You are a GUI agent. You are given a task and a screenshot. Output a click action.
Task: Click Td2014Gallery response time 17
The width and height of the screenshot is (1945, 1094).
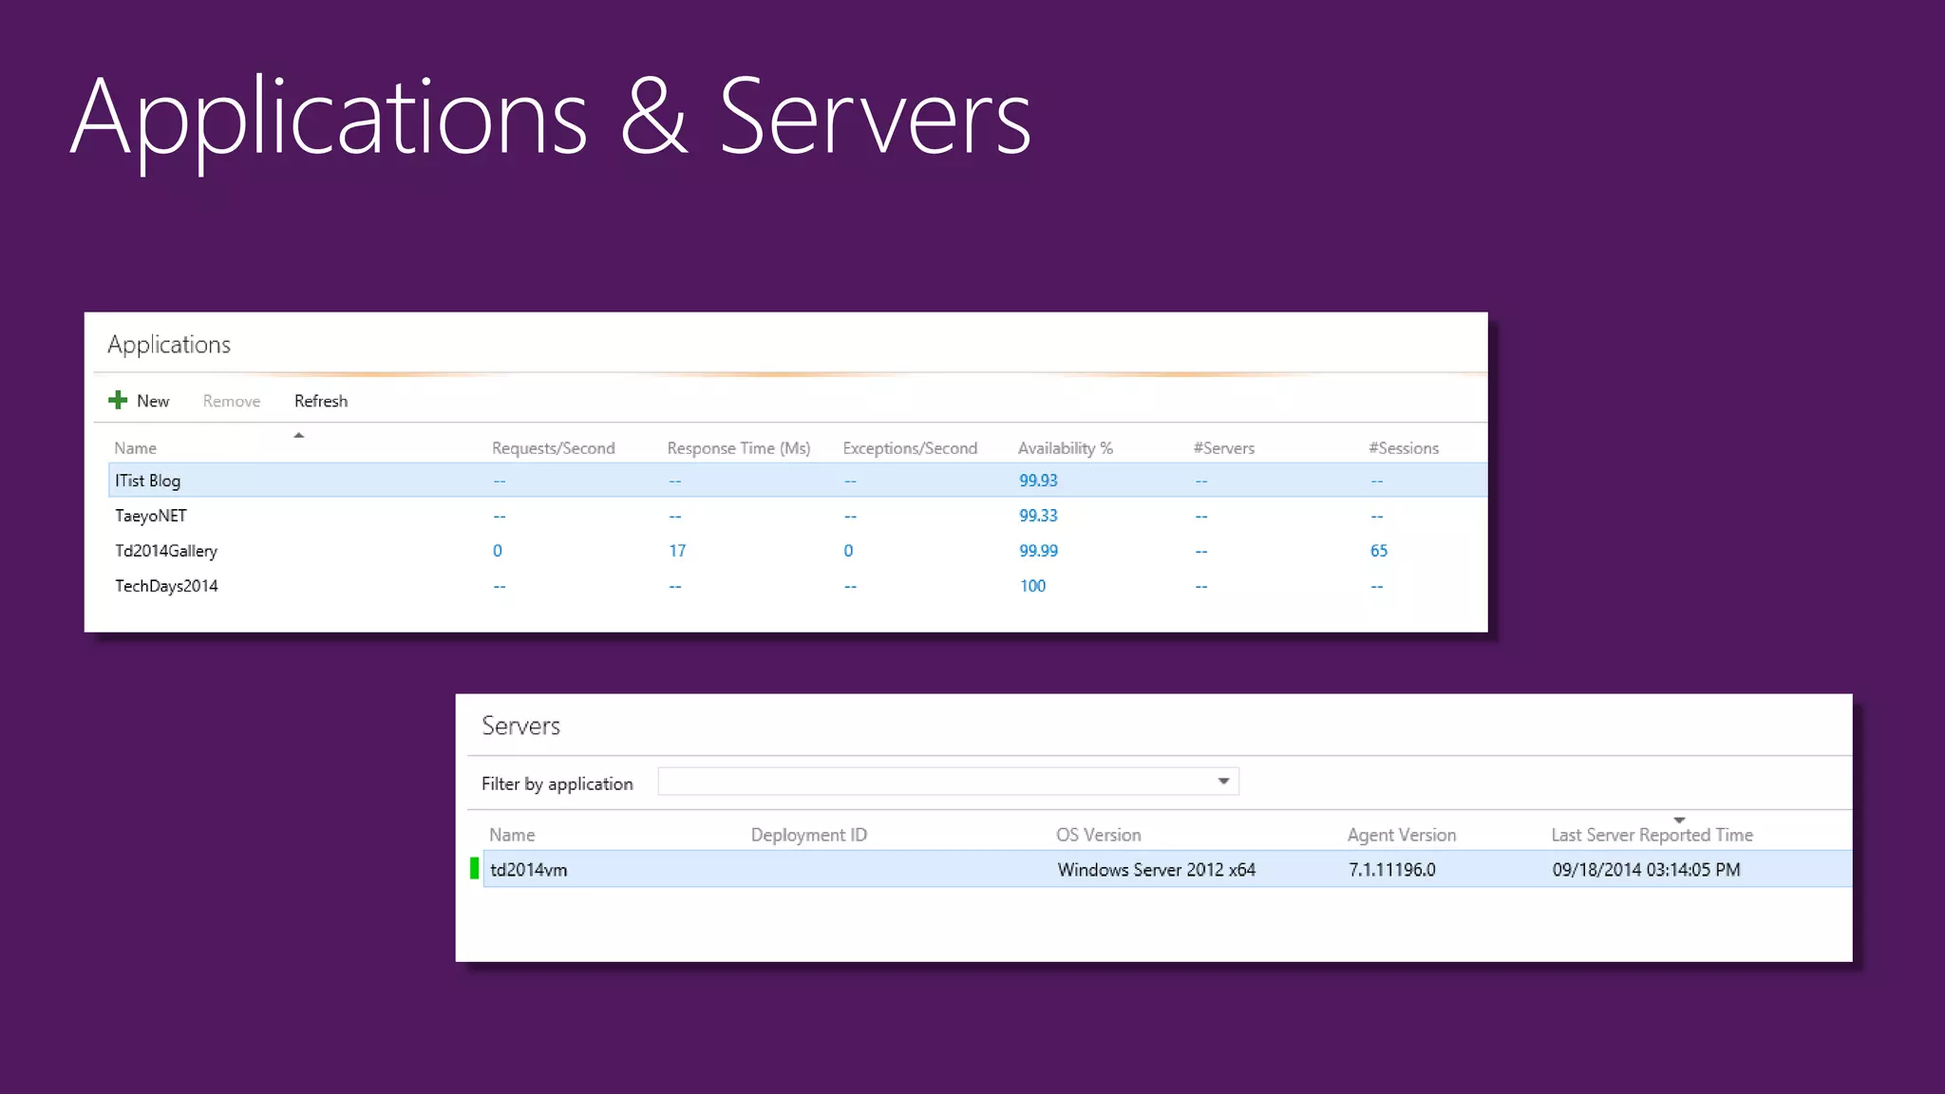click(677, 551)
